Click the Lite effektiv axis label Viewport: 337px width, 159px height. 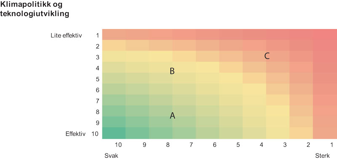(x=66, y=35)
